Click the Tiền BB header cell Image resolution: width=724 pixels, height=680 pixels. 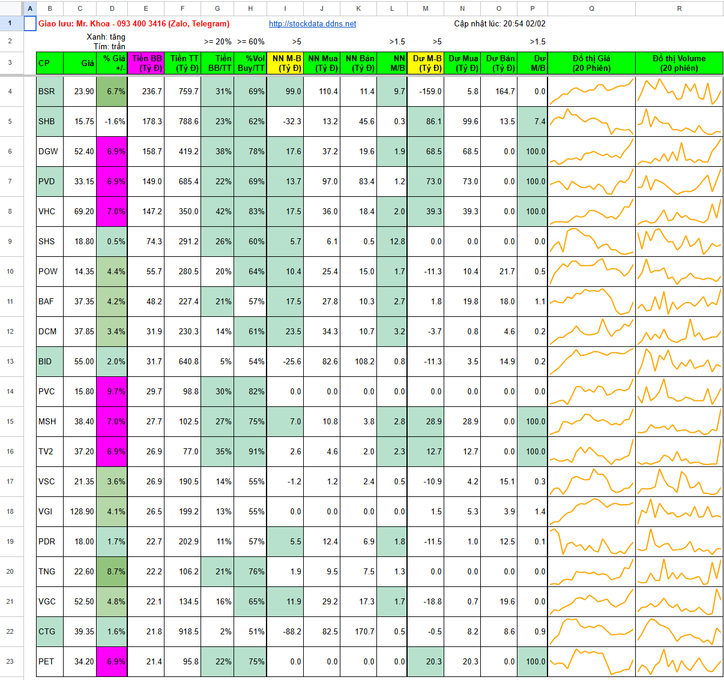pyautogui.click(x=146, y=63)
